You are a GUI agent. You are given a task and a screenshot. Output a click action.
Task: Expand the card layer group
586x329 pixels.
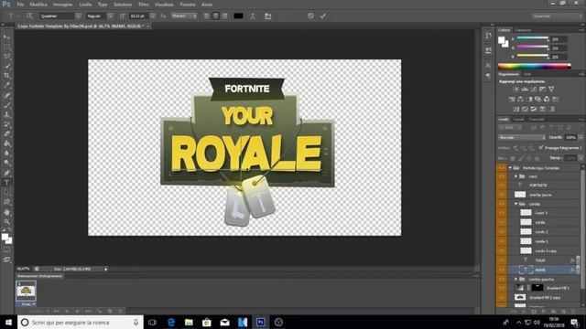[515, 176]
